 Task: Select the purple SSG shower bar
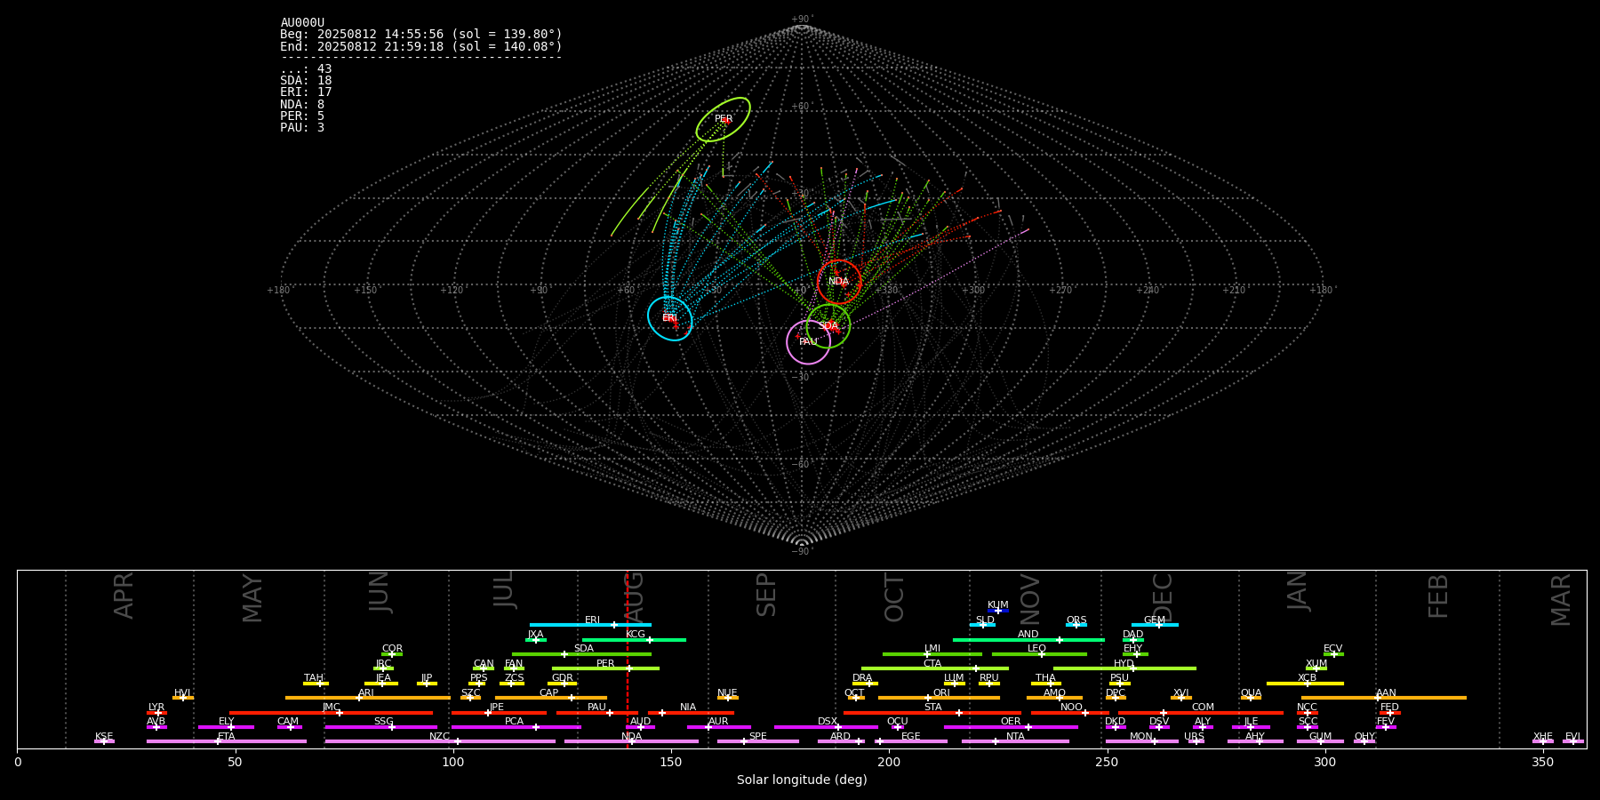[x=380, y=727]
